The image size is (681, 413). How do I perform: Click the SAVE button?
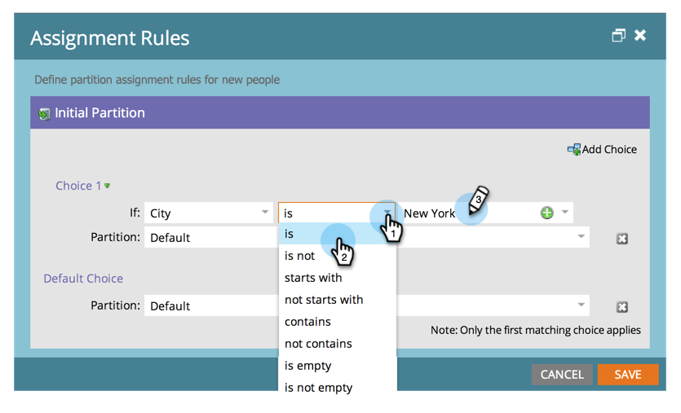pos(628,375)
